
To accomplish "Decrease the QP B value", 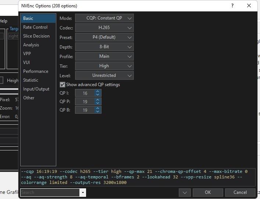I will tap(98, 111).
